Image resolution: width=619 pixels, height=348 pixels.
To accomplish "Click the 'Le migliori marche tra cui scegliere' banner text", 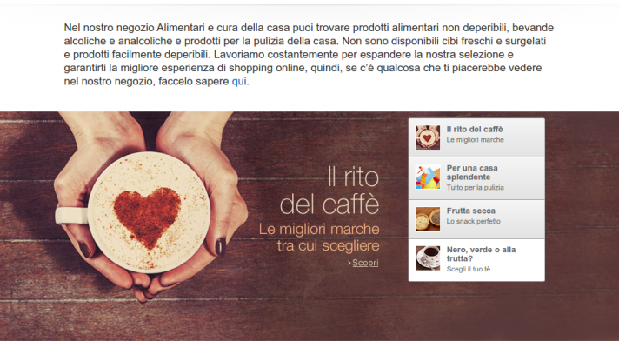I will pyautogui.click(x=319, y=237).
